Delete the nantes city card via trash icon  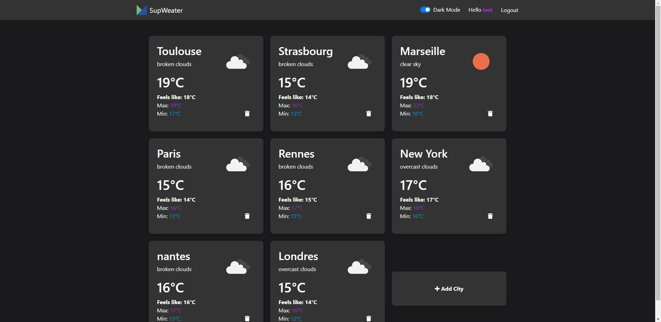247,319
